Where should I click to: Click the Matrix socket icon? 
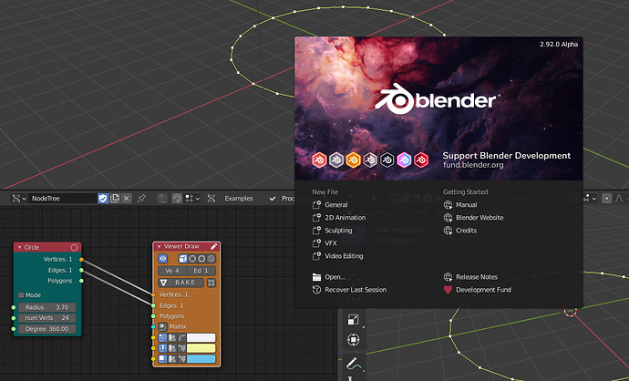(x=162, y=327)
